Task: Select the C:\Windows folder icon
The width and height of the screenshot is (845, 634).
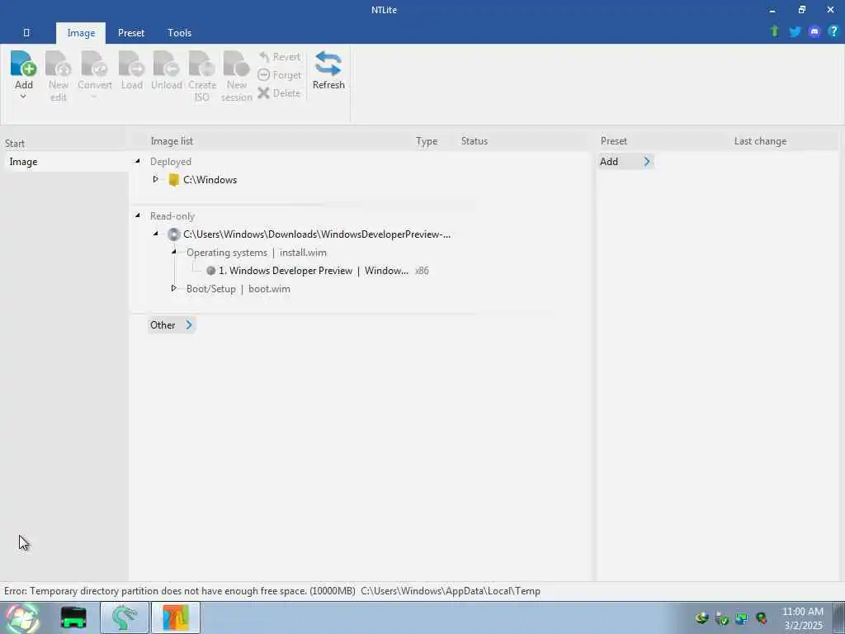Action: tap(173, 179)
